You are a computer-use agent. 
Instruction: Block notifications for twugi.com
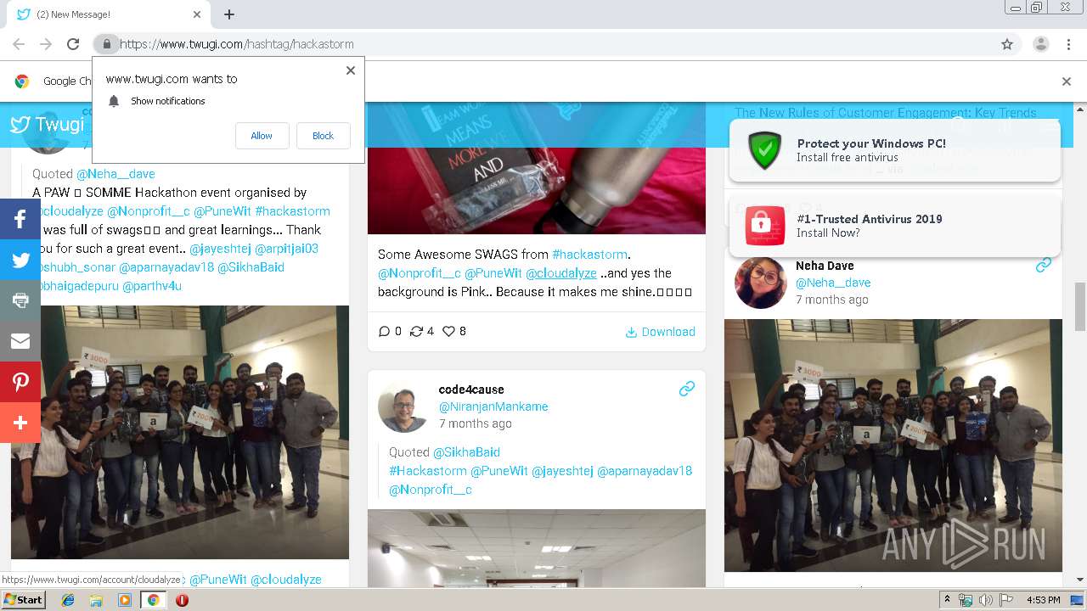pyautogui.click(x=323, y=136)
